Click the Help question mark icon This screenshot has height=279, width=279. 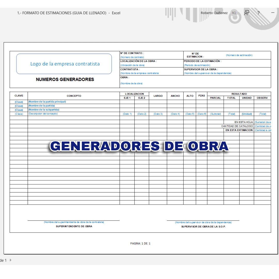click(x=258, y=13)
